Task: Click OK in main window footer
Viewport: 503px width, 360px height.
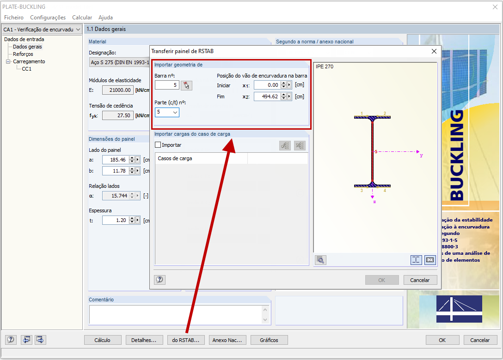Action: point(442,340)
